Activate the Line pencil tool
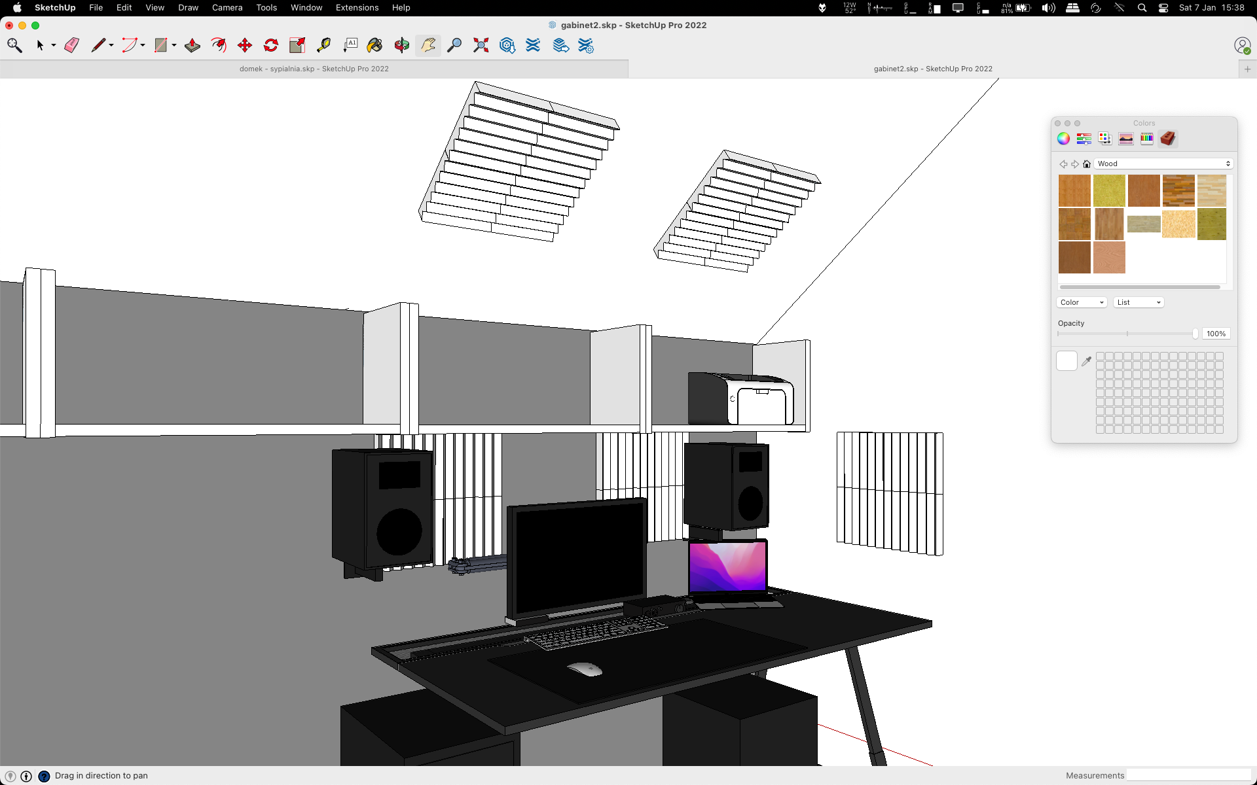The image size is (1257, 785). [98, 45]
